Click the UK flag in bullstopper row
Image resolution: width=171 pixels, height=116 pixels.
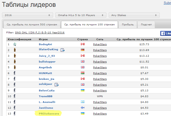pyautogui.click(x=83, y=62)
